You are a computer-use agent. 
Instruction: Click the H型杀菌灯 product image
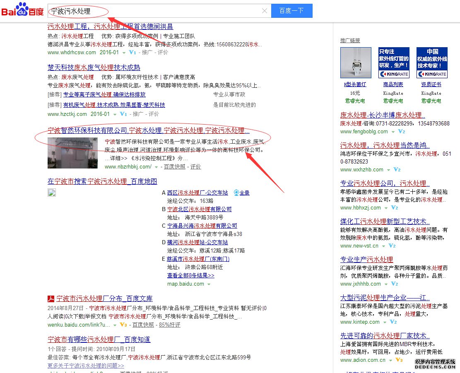356,63
